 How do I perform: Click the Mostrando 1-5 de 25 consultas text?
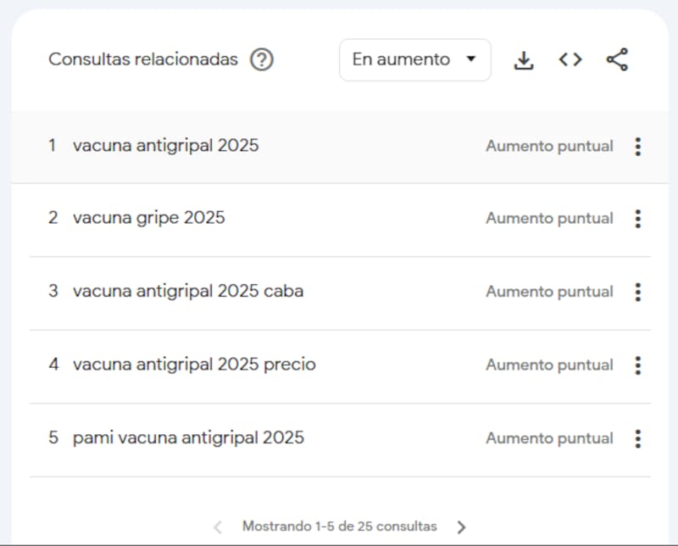(x=339, y=526)
